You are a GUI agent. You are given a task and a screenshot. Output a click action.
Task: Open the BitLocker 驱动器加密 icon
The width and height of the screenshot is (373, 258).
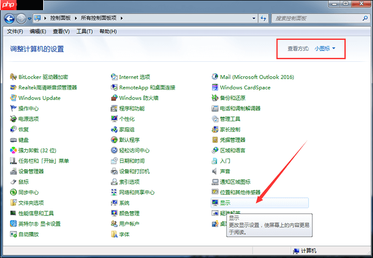pyautogui.click(x=13, y=77)
